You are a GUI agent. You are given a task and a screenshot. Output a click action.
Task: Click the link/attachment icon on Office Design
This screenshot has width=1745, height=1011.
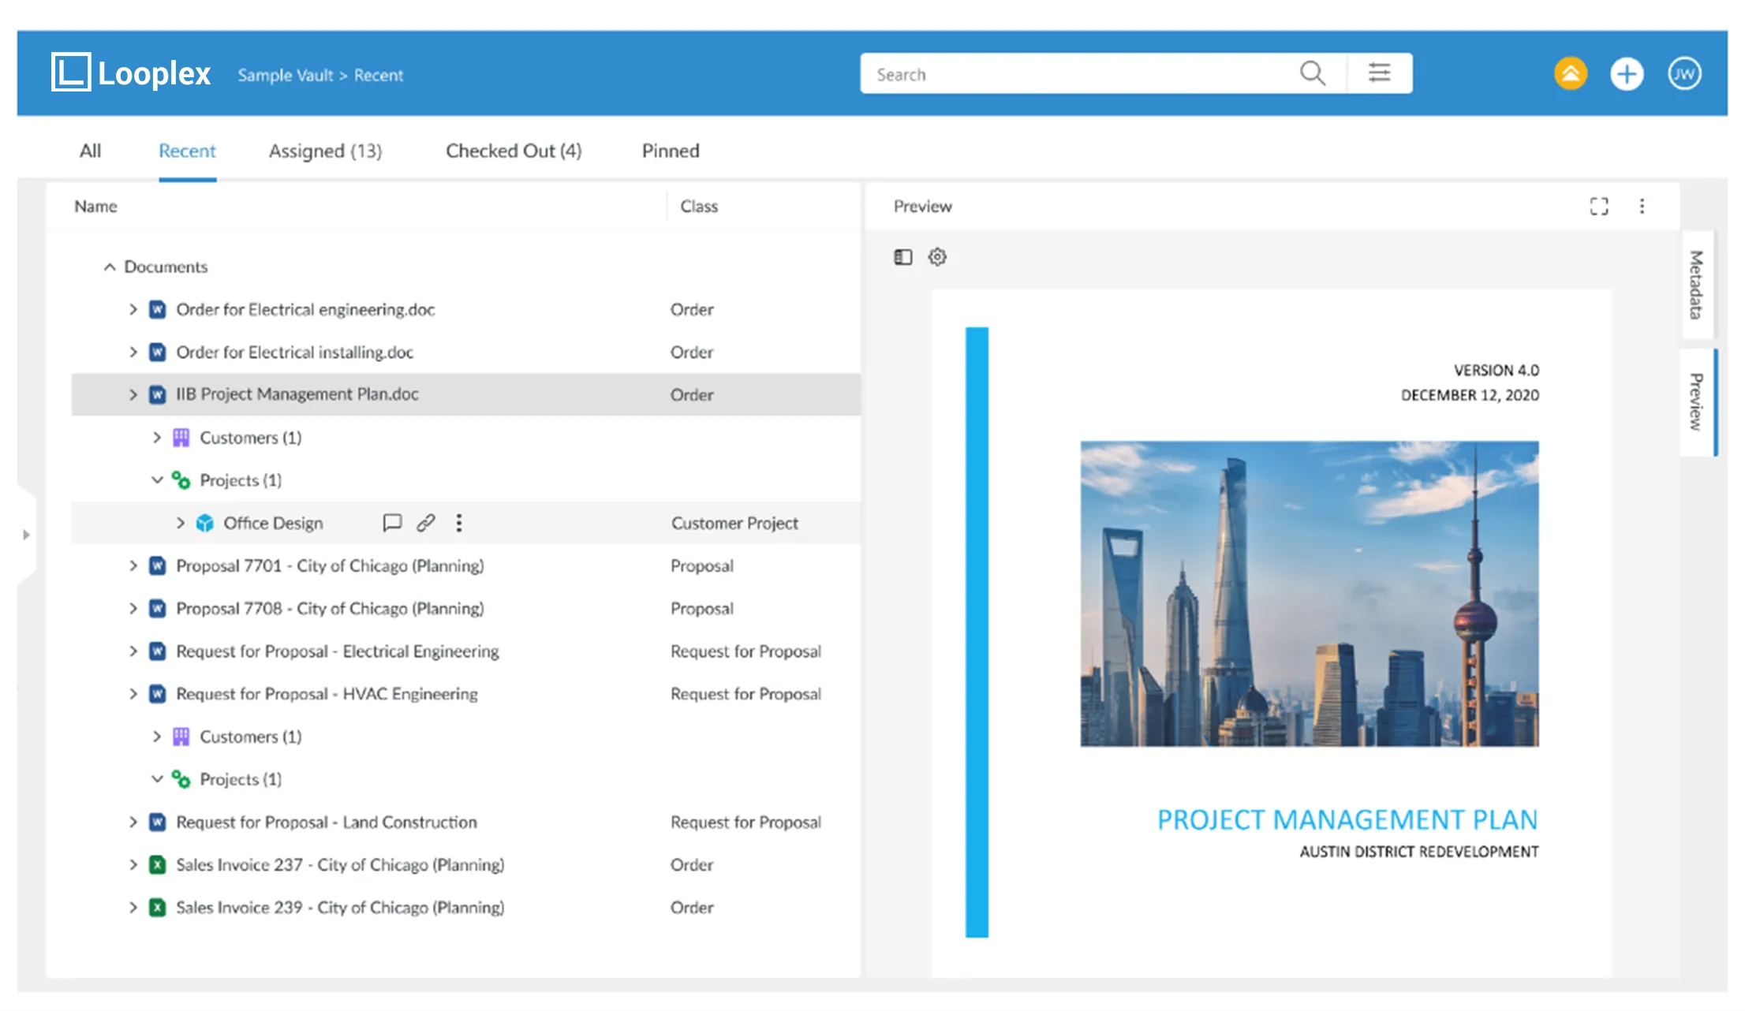coord(426,522)
